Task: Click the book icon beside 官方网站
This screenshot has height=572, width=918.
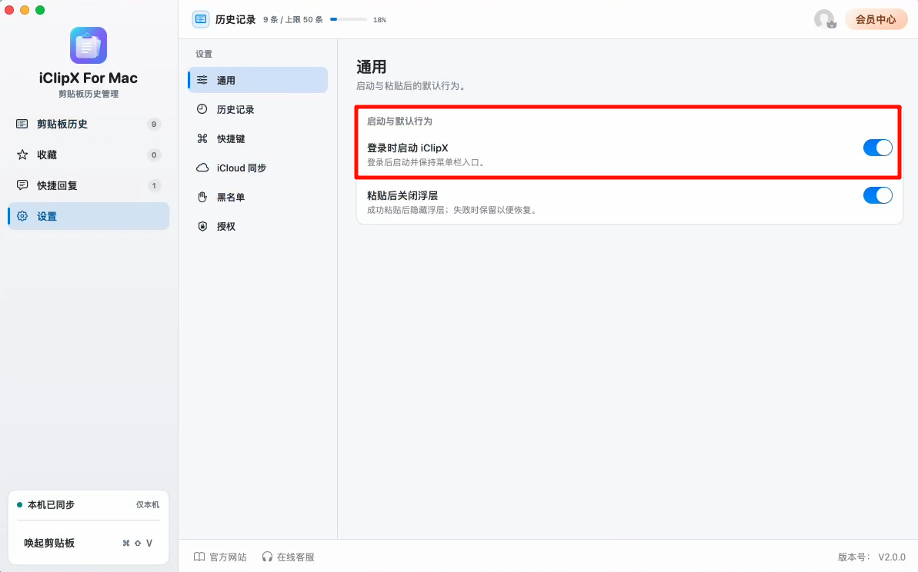Action: pos(199,557)
